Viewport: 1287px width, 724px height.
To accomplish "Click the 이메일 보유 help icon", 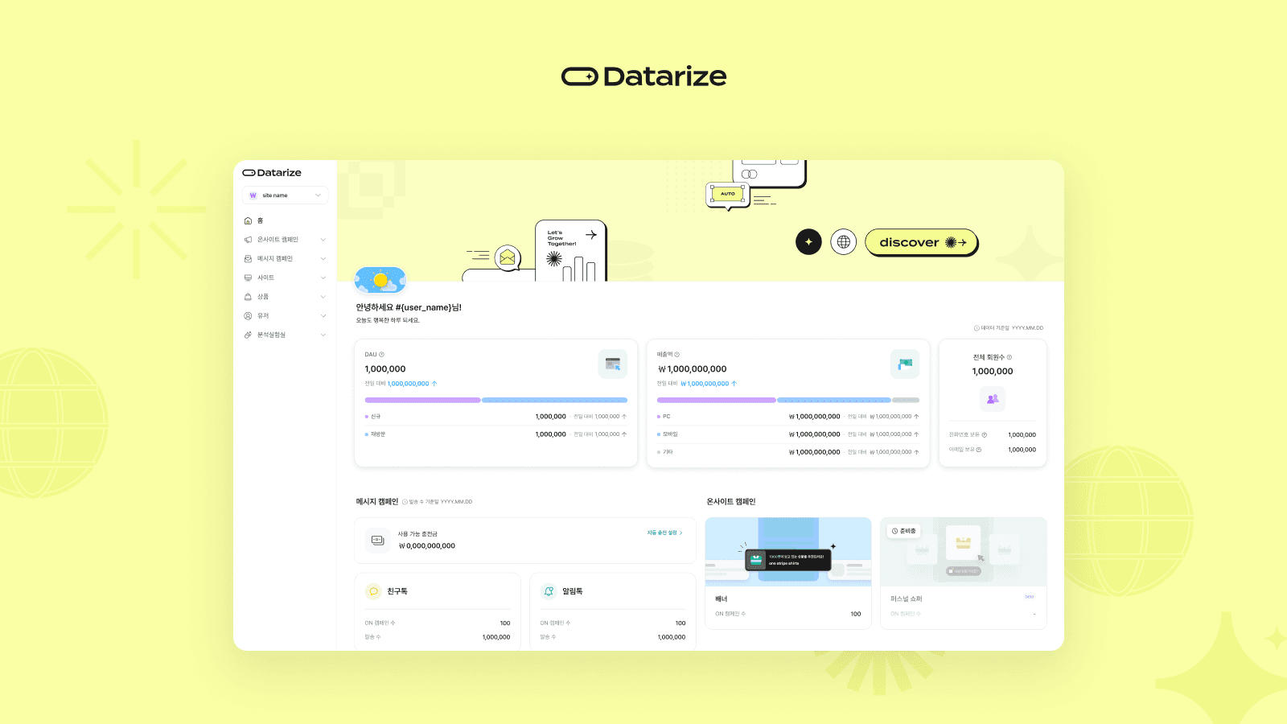I will point(979,450).
